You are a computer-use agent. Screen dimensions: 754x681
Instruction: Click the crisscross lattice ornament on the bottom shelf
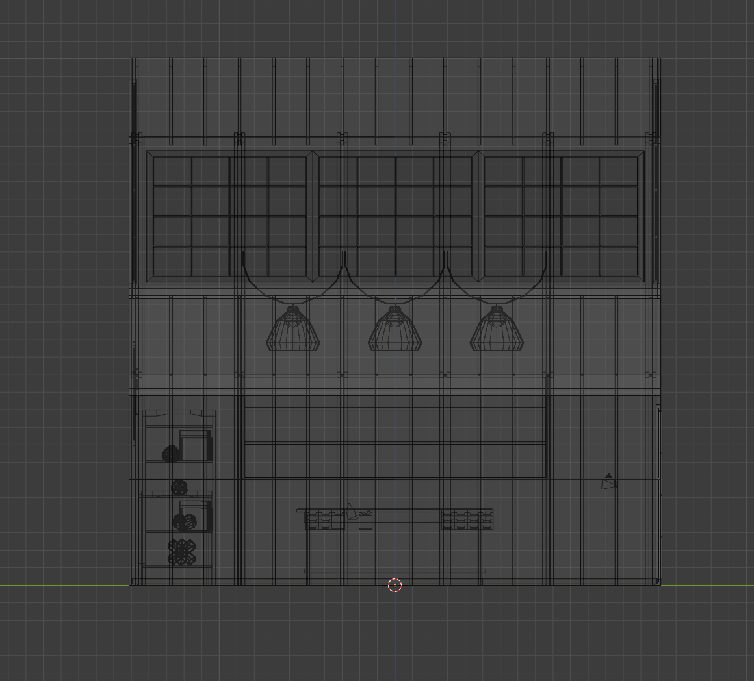point(182,552)
